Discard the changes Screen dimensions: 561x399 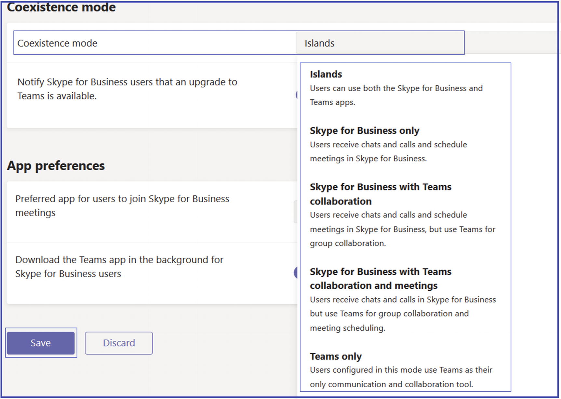click(119, 343)
